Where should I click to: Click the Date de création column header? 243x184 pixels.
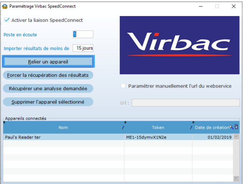coord(212,128)
